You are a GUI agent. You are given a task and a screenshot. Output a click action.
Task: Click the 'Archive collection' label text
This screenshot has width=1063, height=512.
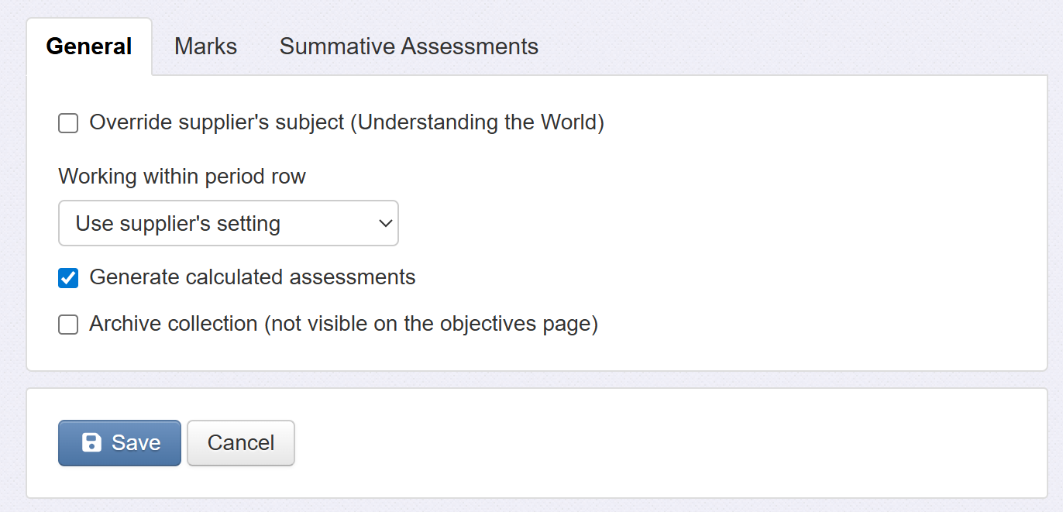[x=174, y=324]
